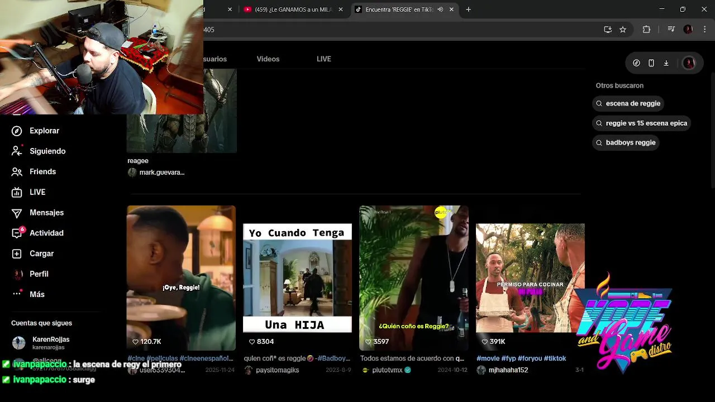Screen dimensions: 715x402
Task: Choose the 'badboys reggie' suggestion
Action: click(x=626, y=142)
